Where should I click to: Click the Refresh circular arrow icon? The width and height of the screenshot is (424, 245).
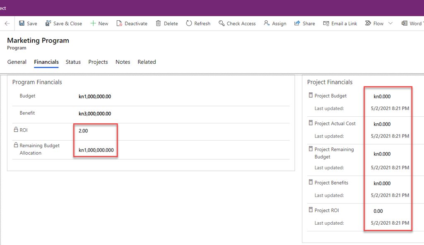click(189, 24)
